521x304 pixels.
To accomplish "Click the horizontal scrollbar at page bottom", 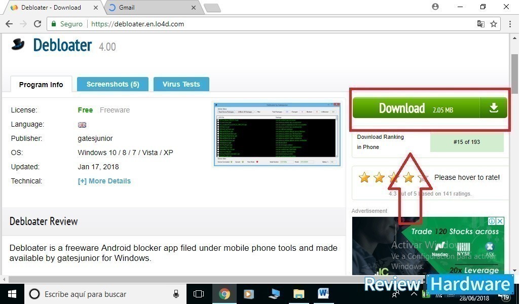I will pos(216,279).
